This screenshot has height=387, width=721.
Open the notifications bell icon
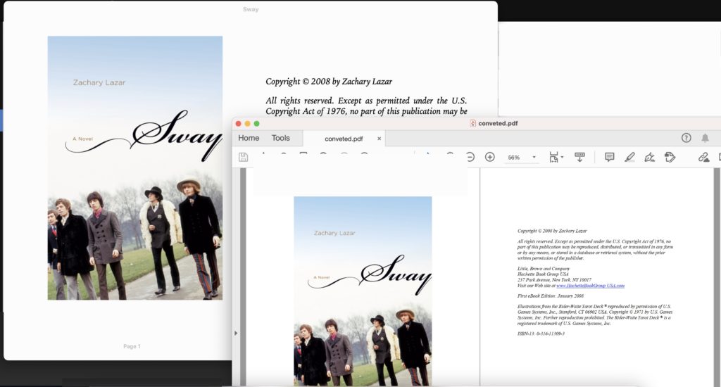pos(705,138)
